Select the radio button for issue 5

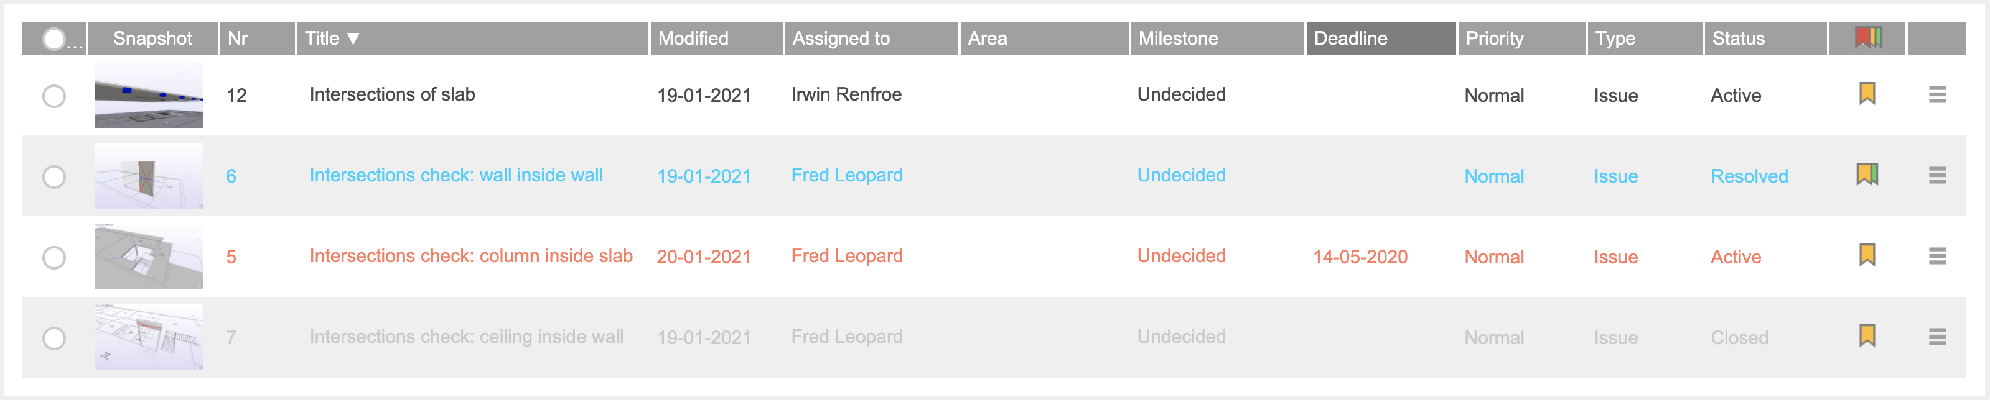pos(54,257)
